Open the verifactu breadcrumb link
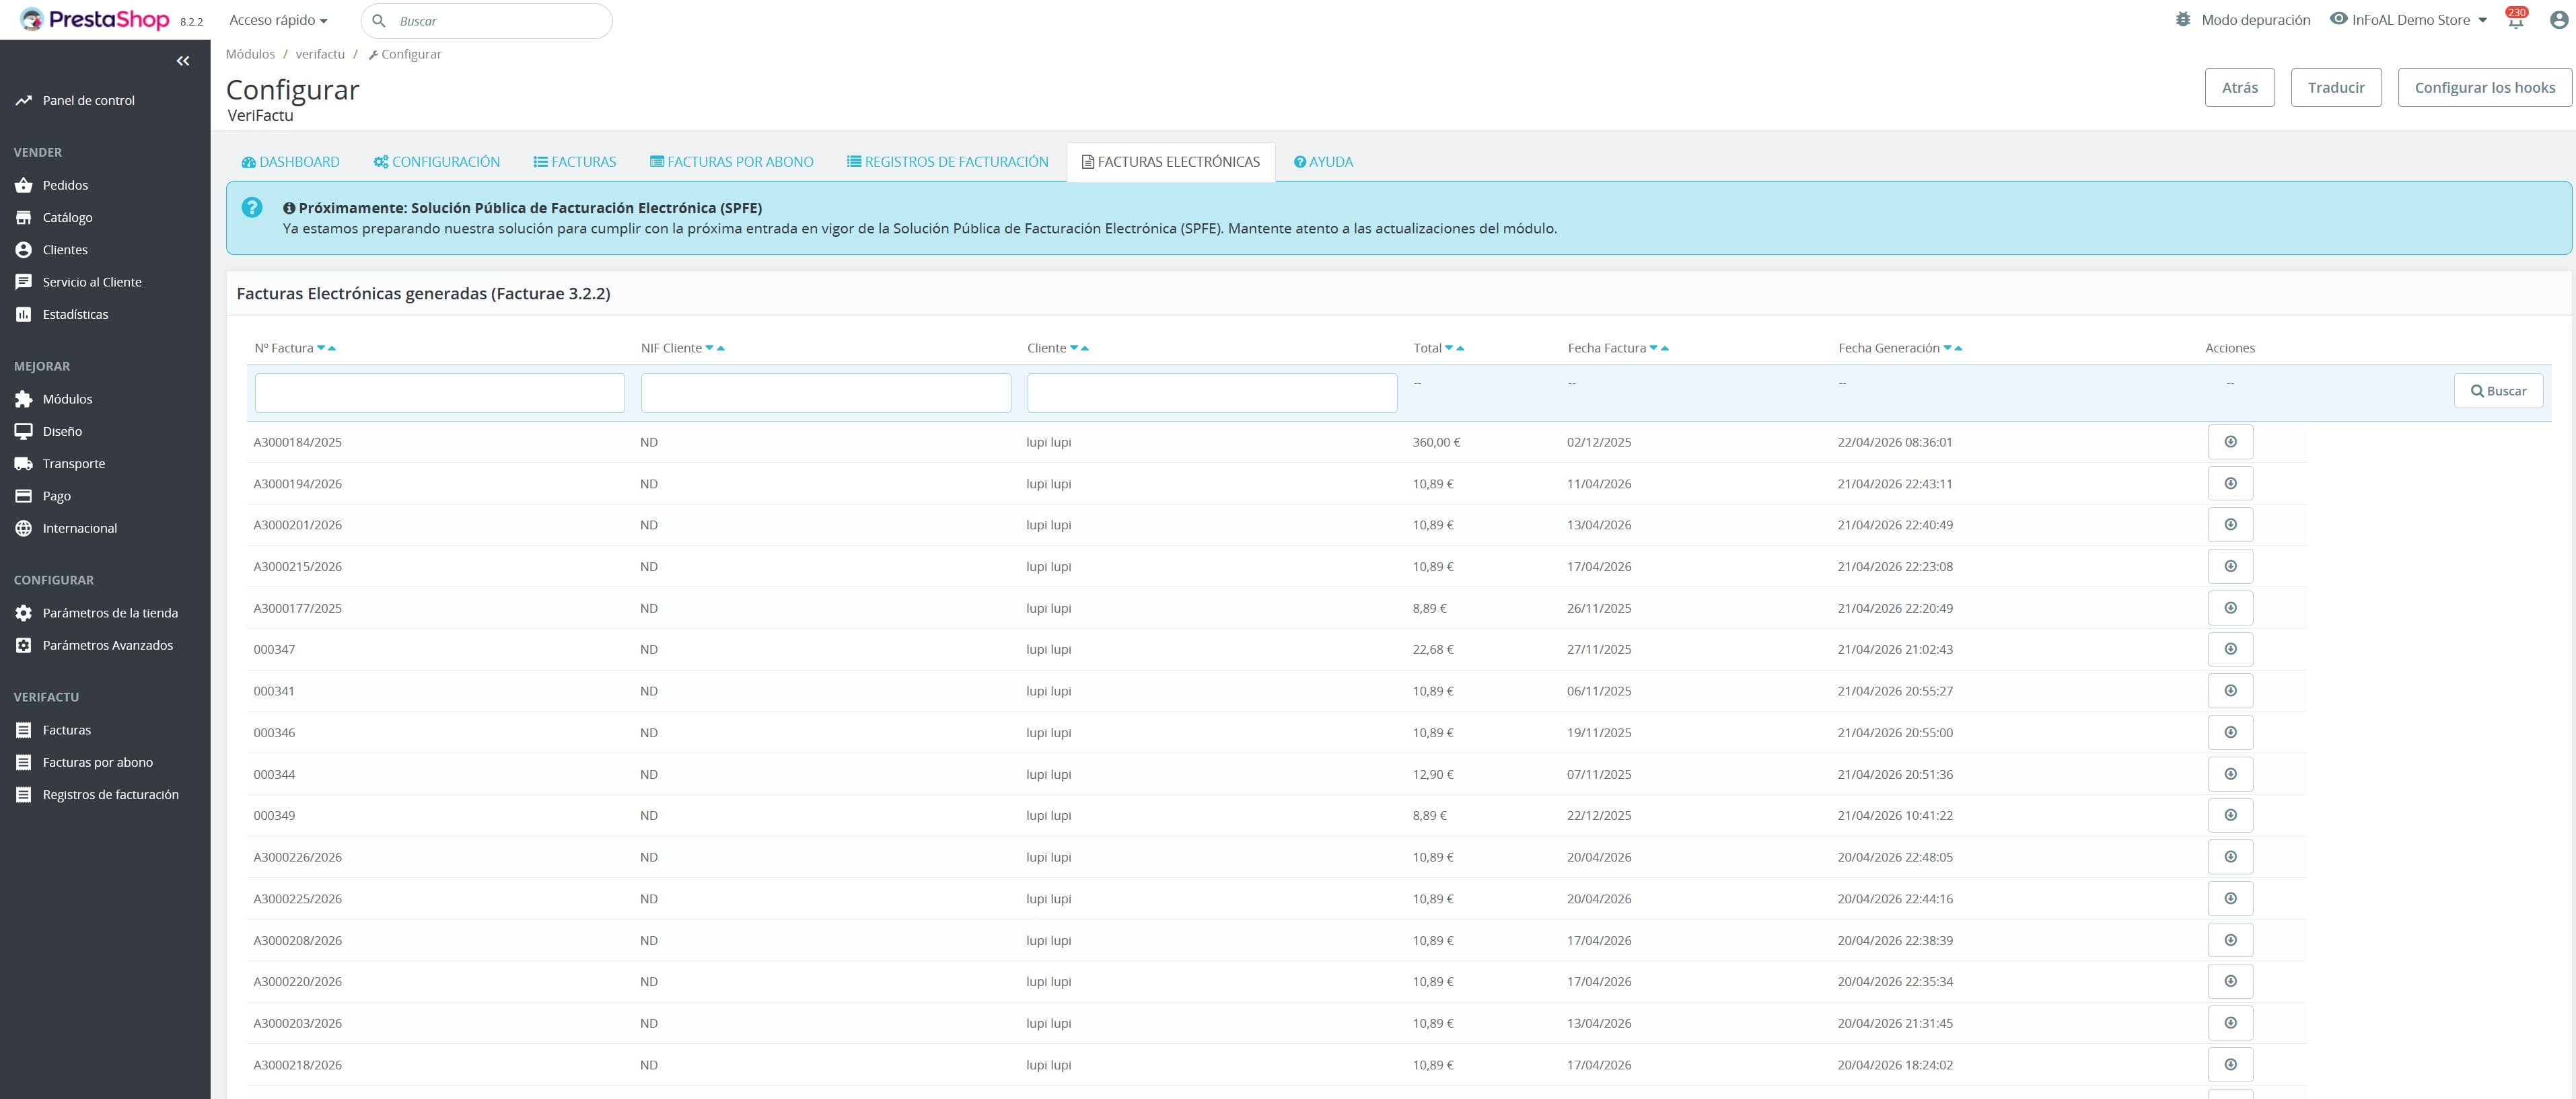This screenshot has height=1099, width=2576. (320, 54)
